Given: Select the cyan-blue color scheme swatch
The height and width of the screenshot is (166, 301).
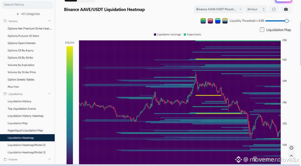Looking at the screenshot, I should click(x=218, y=21).
